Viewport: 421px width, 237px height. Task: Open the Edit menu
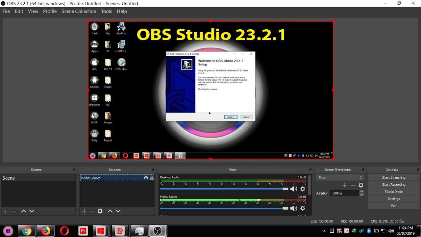click(19, 11)
